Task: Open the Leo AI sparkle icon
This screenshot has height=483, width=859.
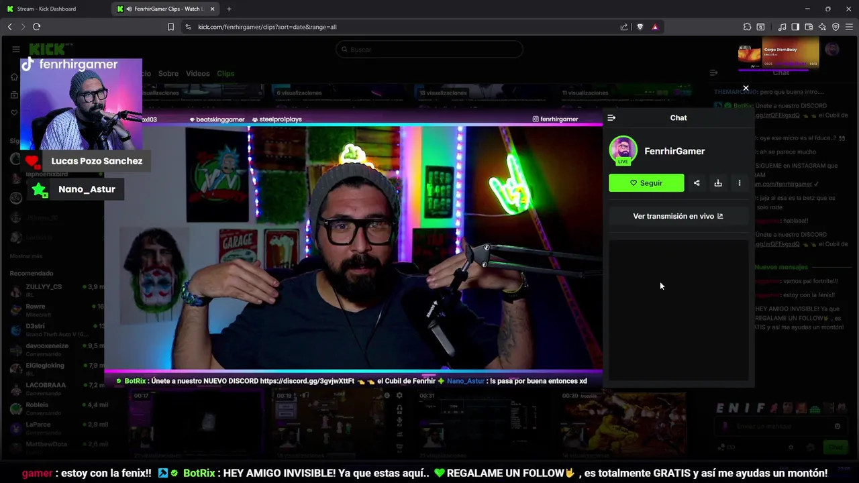Action: [822, 27]
